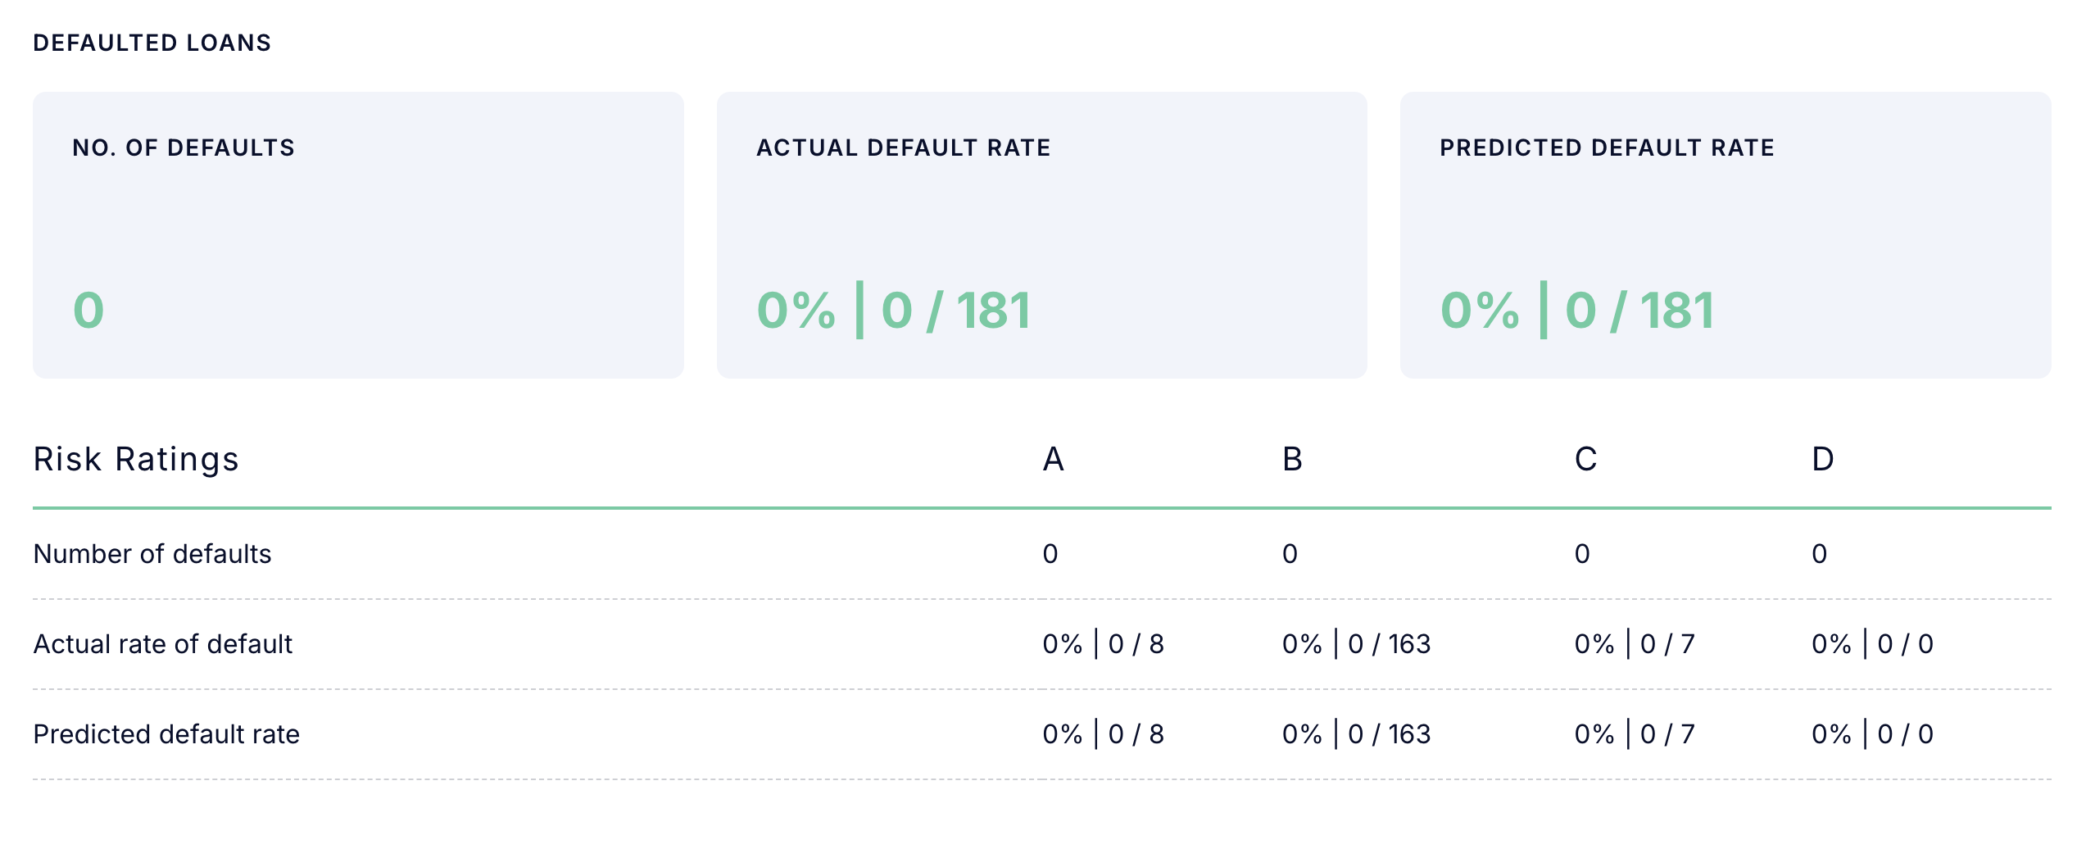Click the No. of Defaults card
Image resolution: width=2086 pixels, height=849 pixels.
358,234
